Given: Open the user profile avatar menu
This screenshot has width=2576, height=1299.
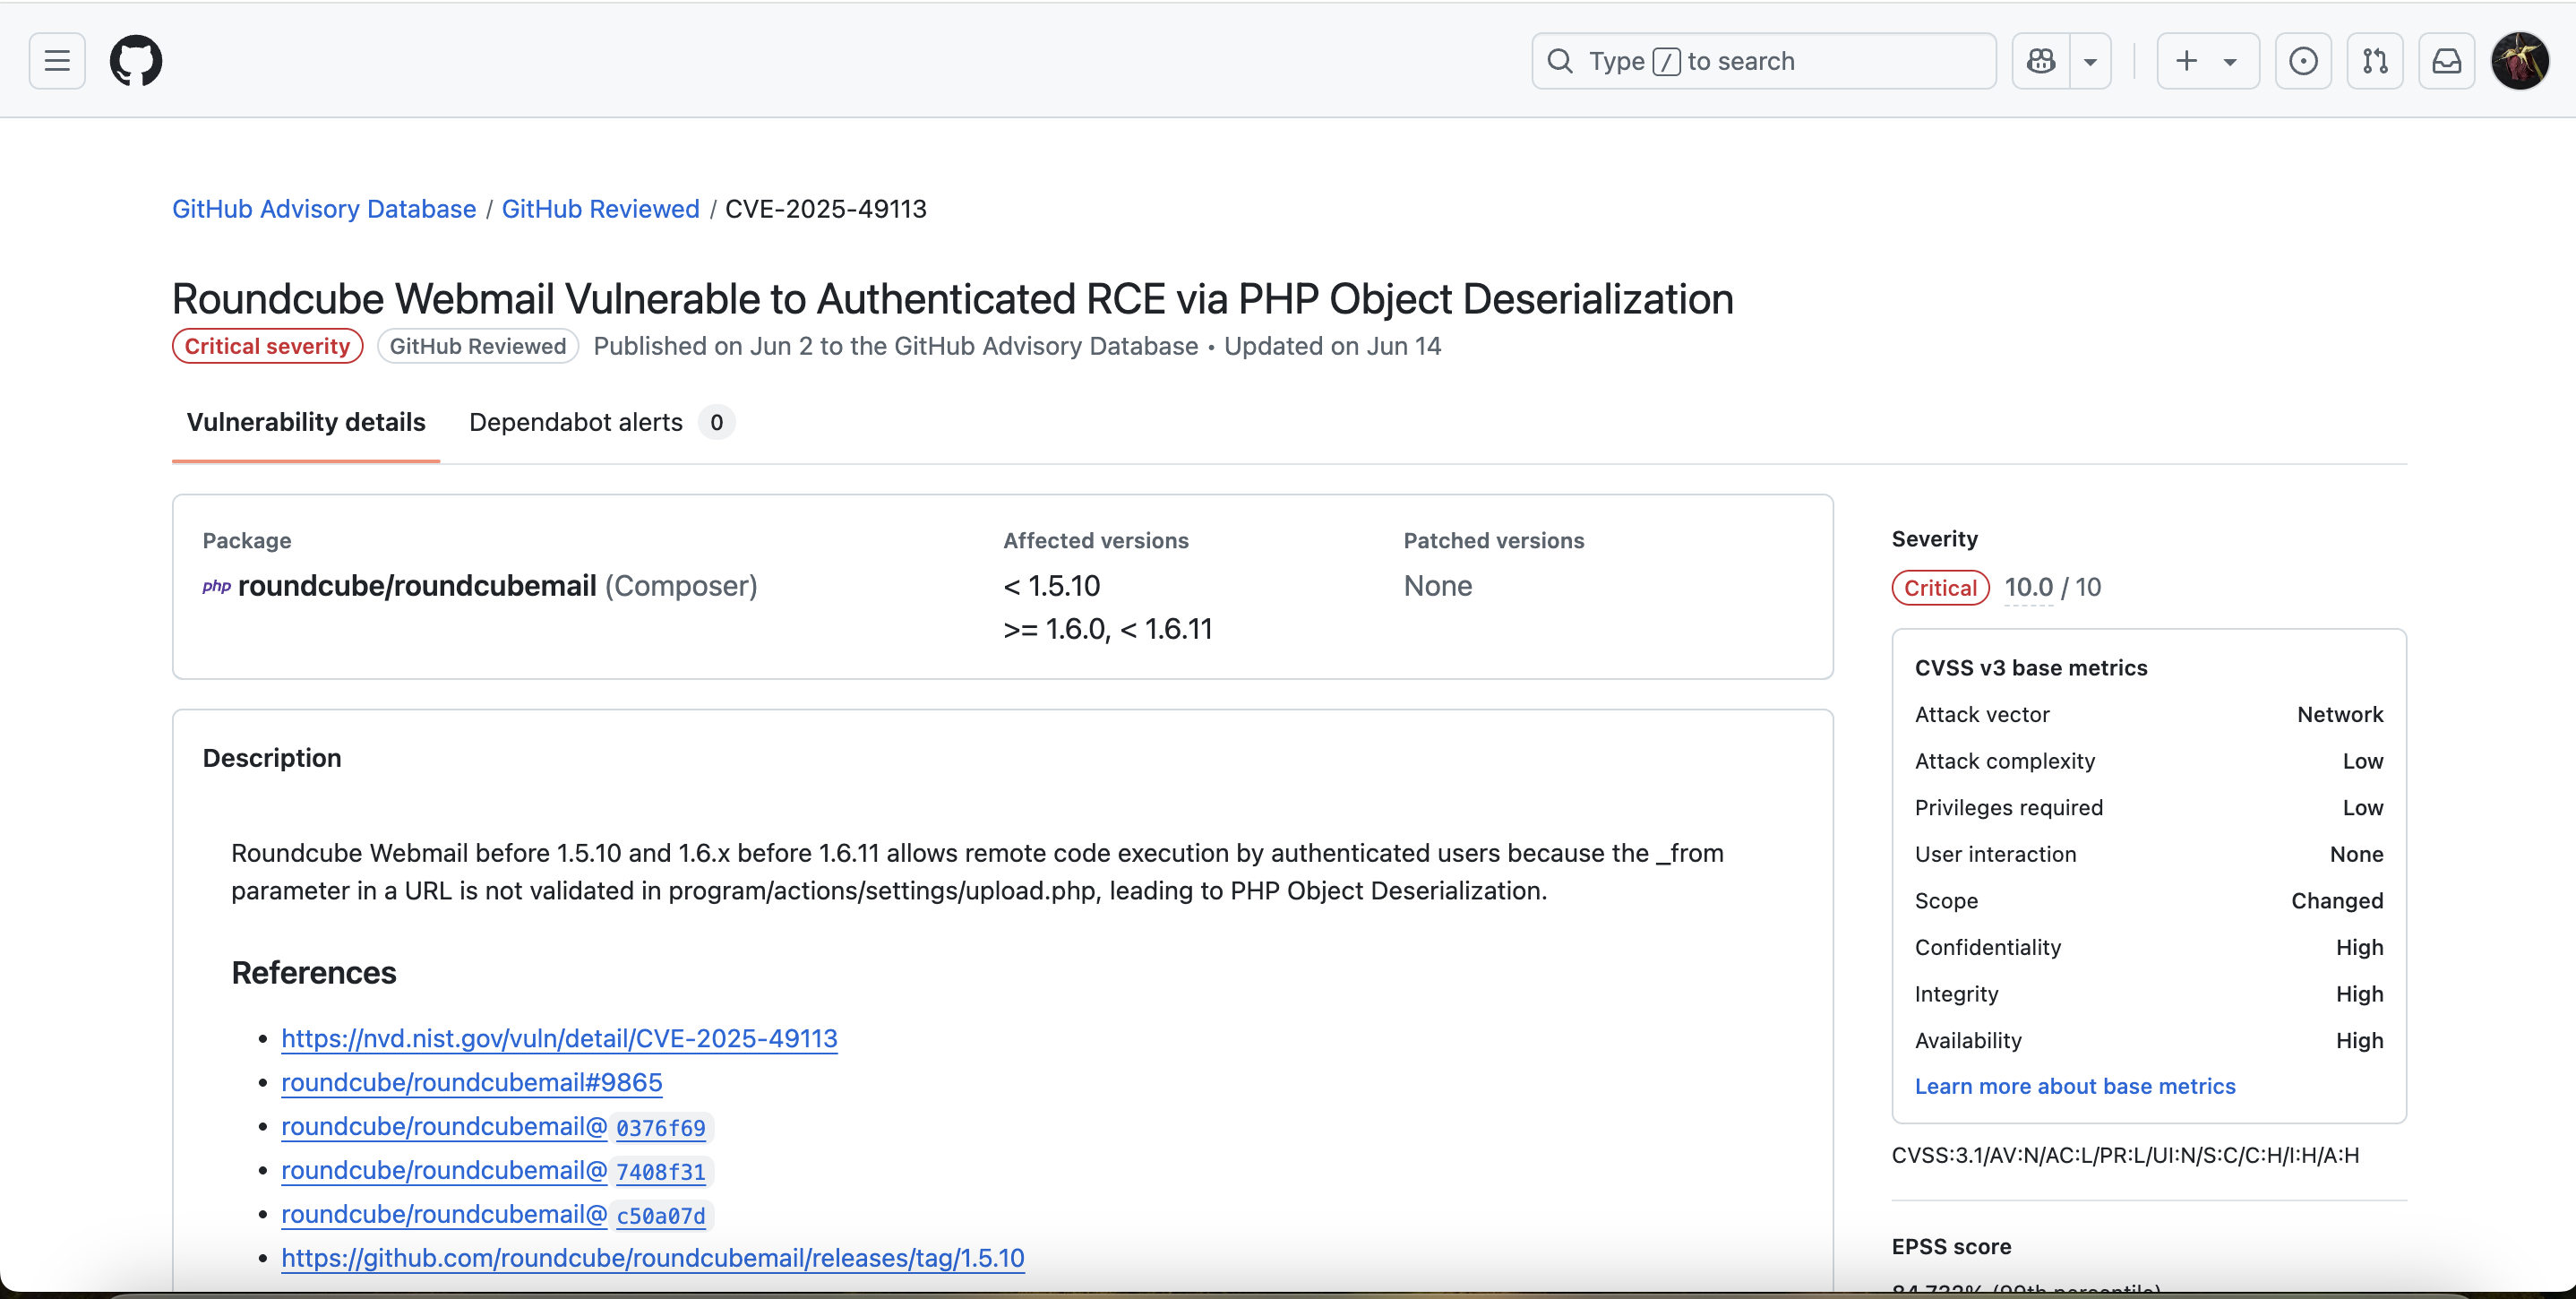Looking at the screenshot, I should tap(2520, 61).
